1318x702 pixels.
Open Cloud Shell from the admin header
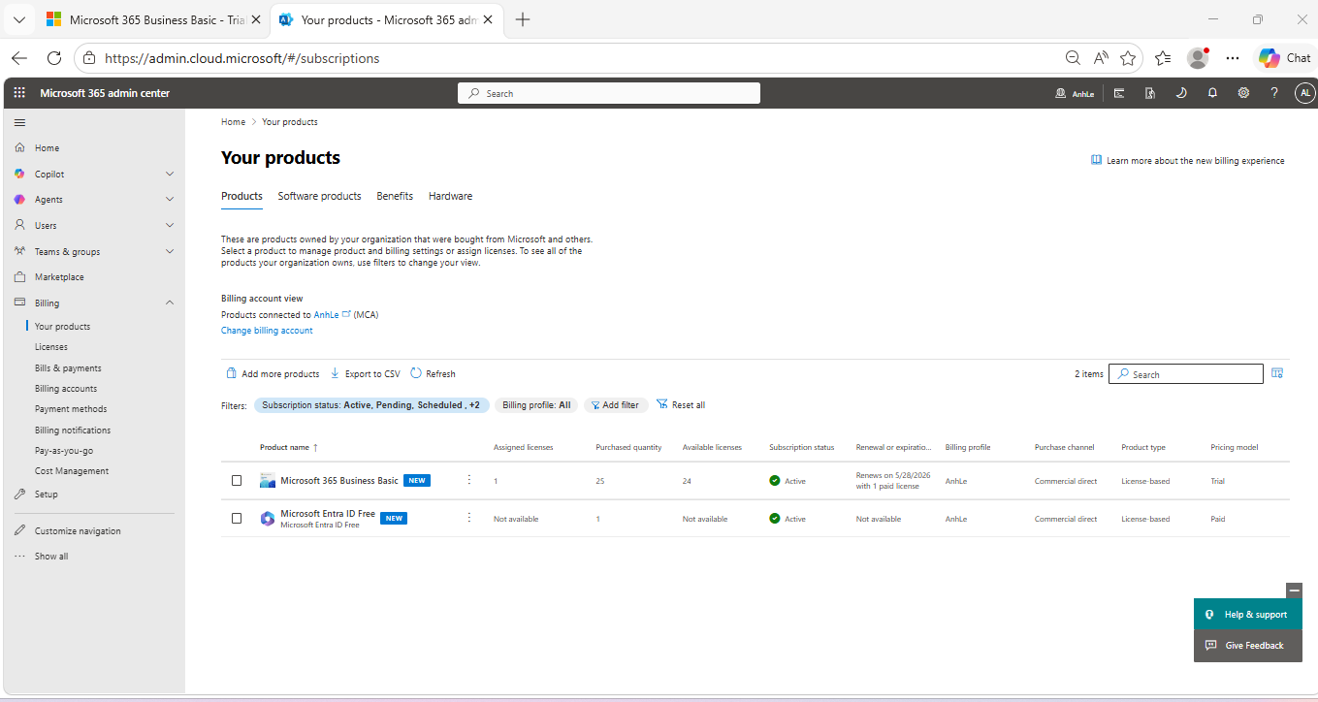pyautogui.click(x=1119, y=93)
